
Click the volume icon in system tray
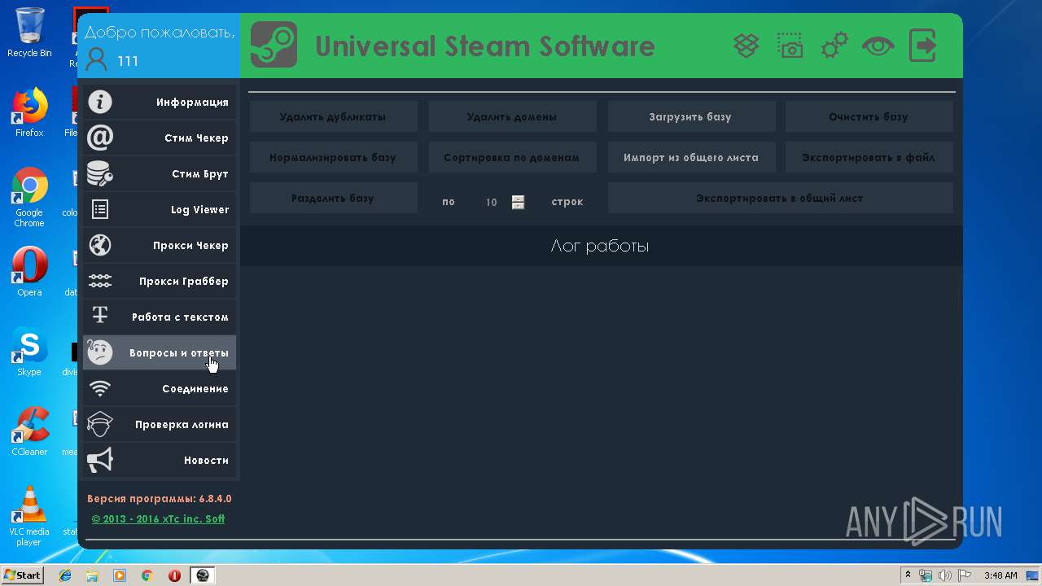(x=945, y=575)
